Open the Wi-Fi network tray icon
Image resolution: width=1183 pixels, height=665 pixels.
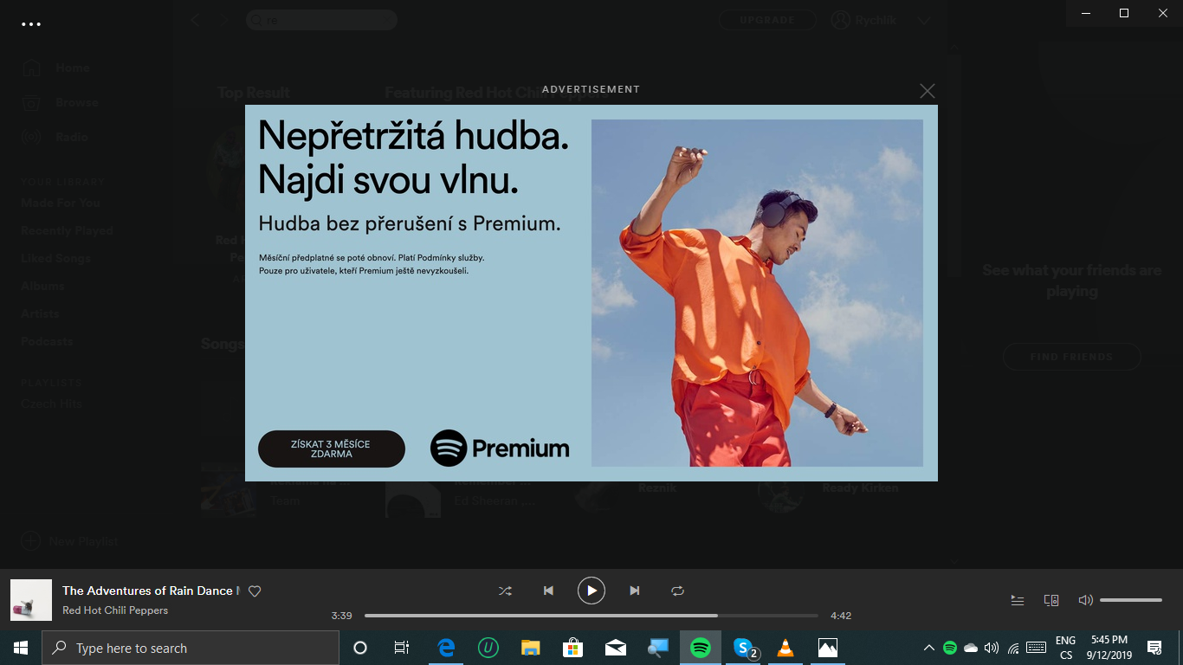1013,648
